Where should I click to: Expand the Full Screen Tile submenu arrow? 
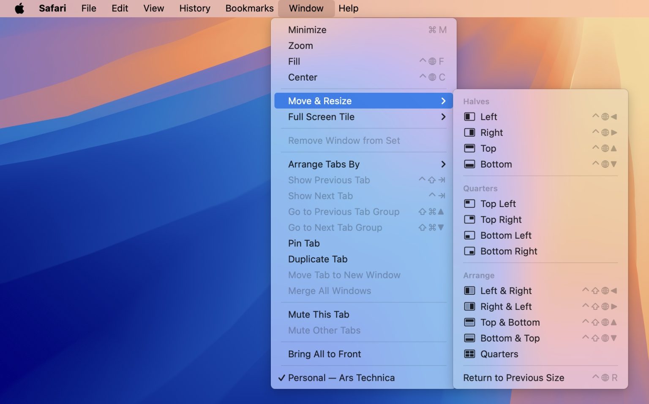click(x=443, y=117)
